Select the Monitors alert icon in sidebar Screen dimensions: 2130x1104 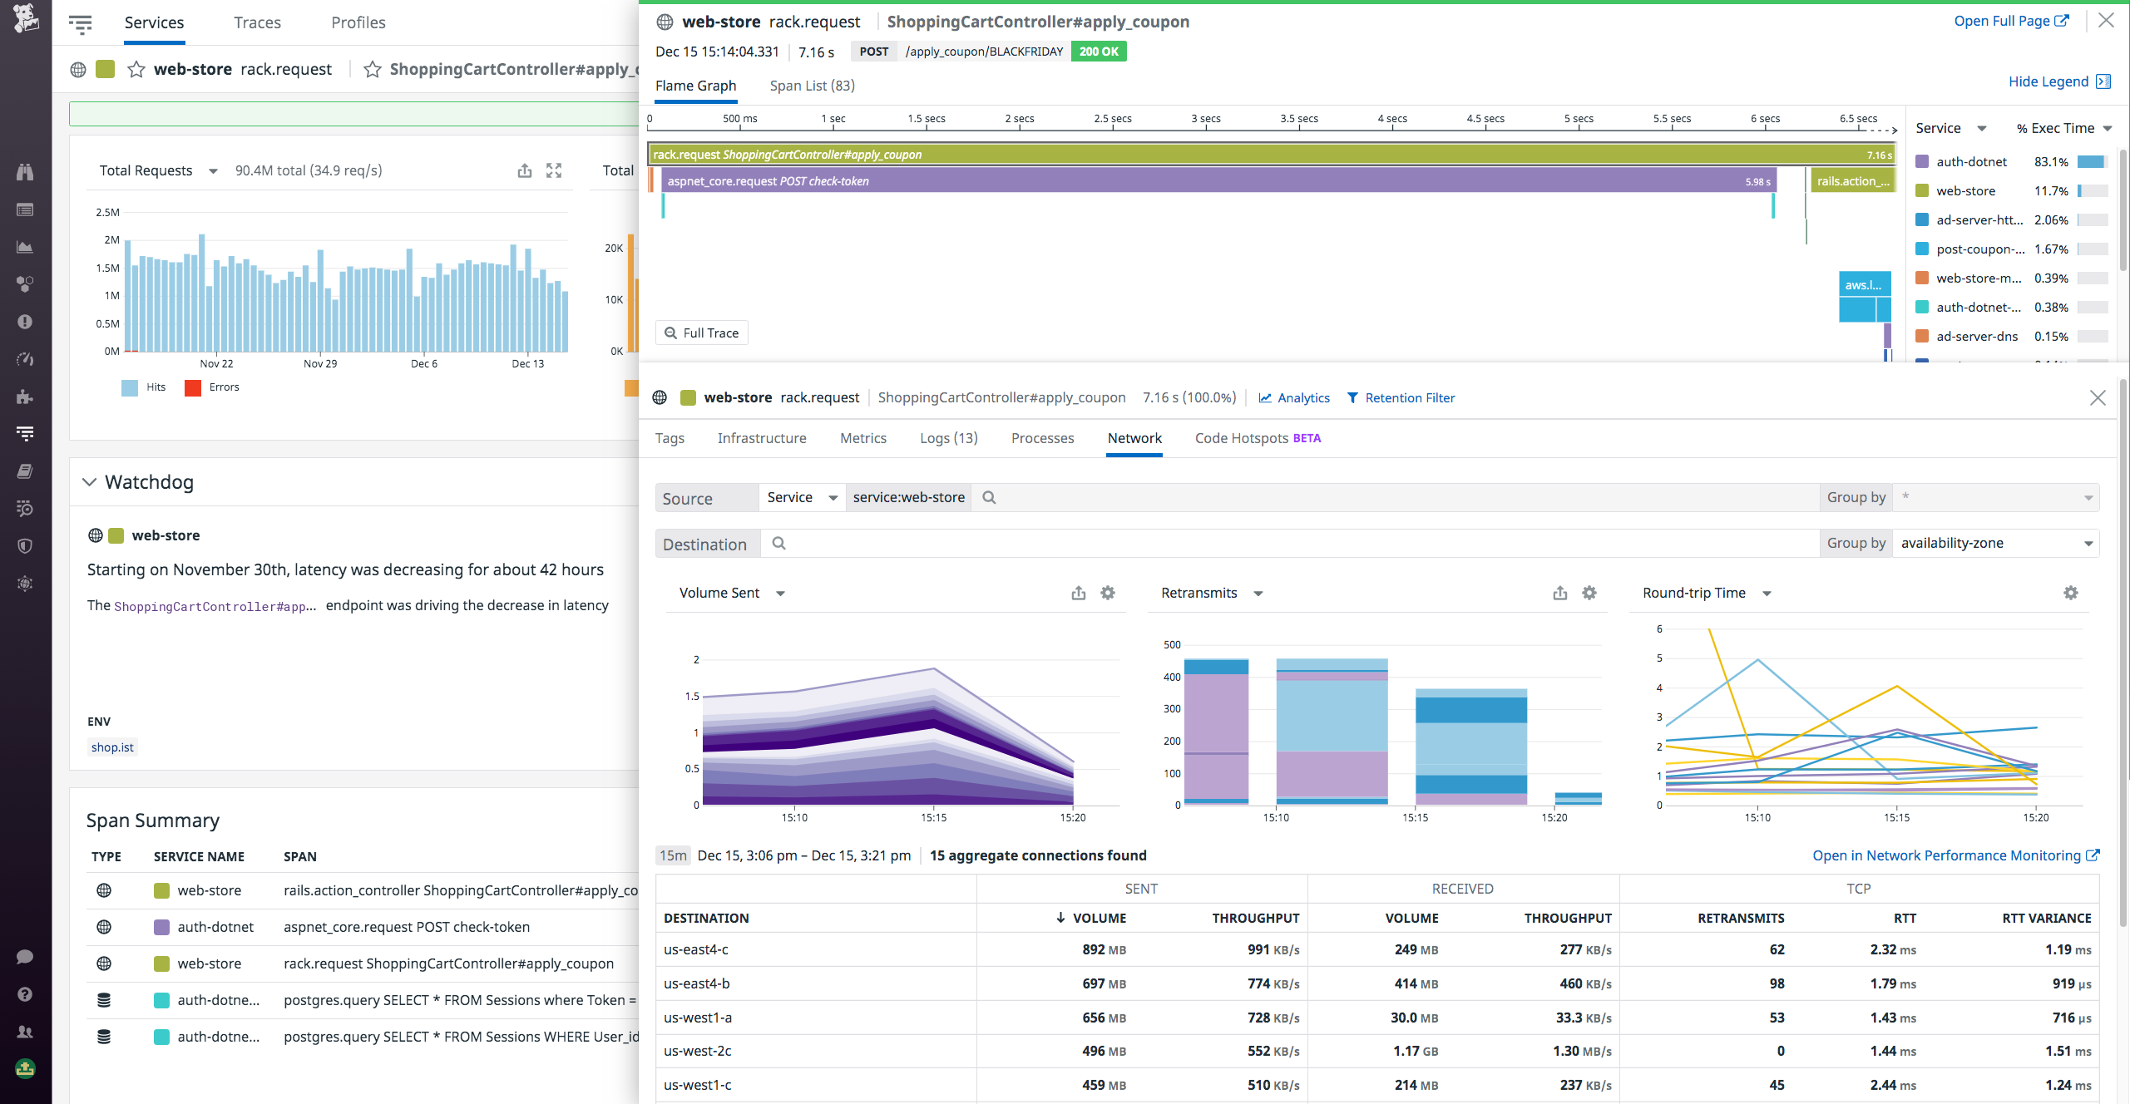[24, 323]
